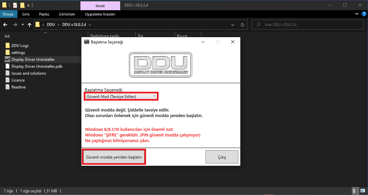Select the Yönet contextual tab
Screen dimensions: 368x195
pos(100,6)
